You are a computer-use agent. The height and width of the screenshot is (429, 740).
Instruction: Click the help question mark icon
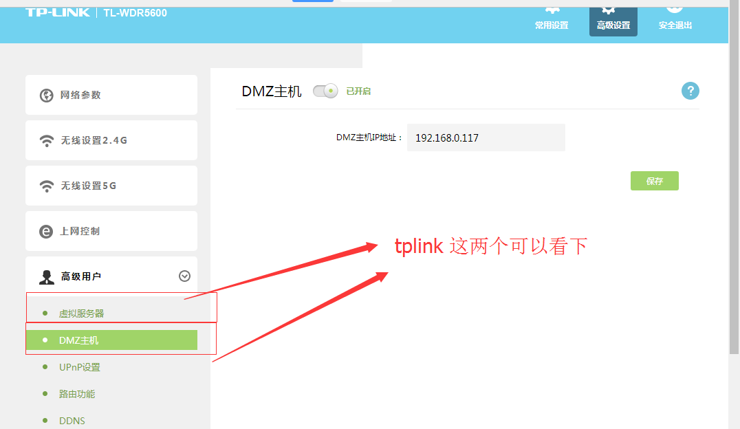coord(690,91)
